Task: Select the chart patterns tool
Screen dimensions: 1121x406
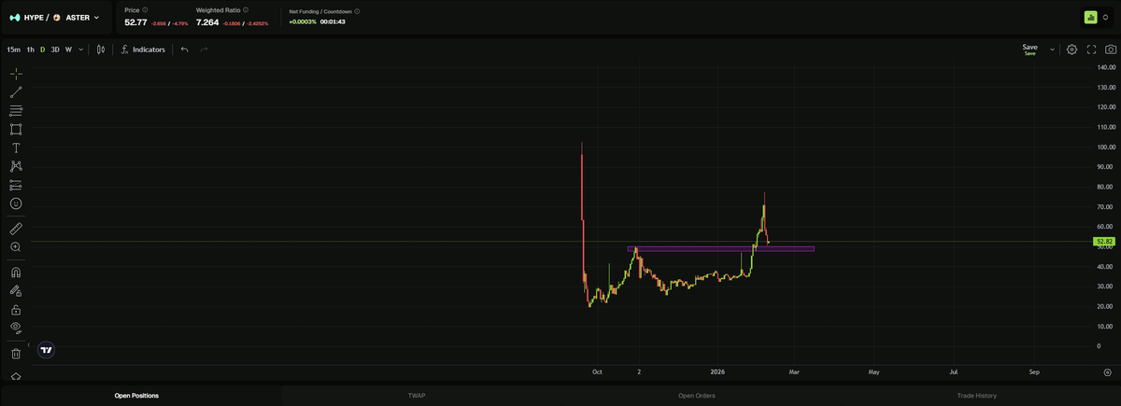Action: pyautogui.click(x=16, y=166)
